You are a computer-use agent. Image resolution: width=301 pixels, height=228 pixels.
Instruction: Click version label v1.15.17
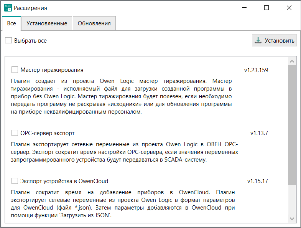point(257,181)
